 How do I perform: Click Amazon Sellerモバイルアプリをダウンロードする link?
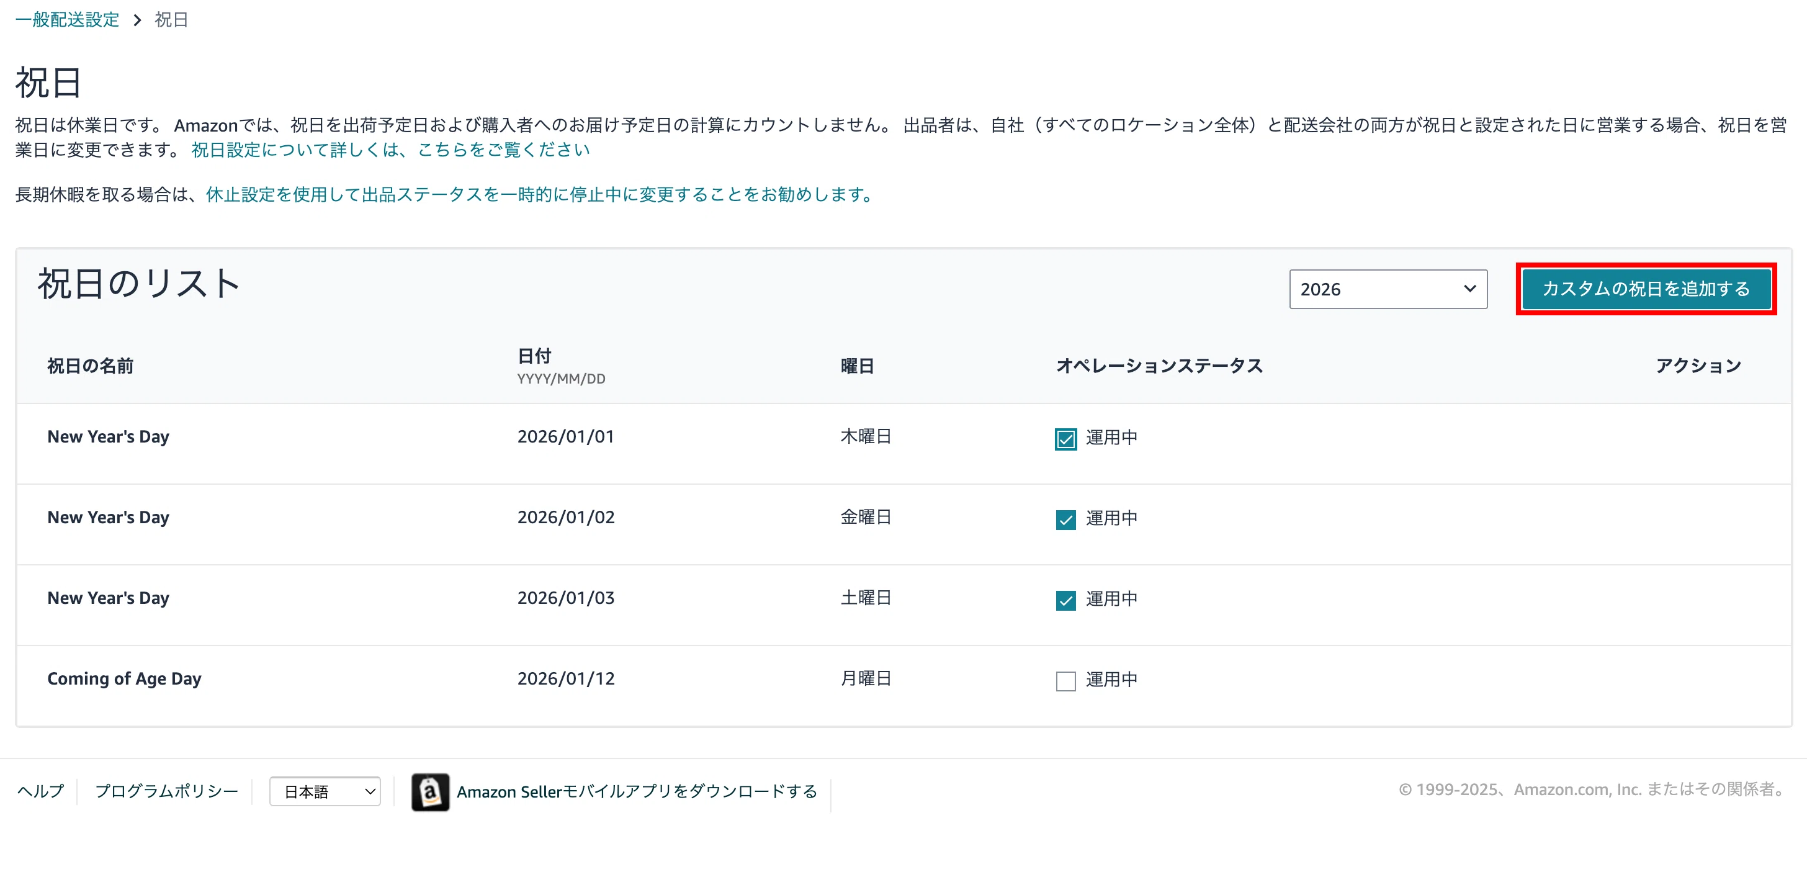tap(637, 792)
